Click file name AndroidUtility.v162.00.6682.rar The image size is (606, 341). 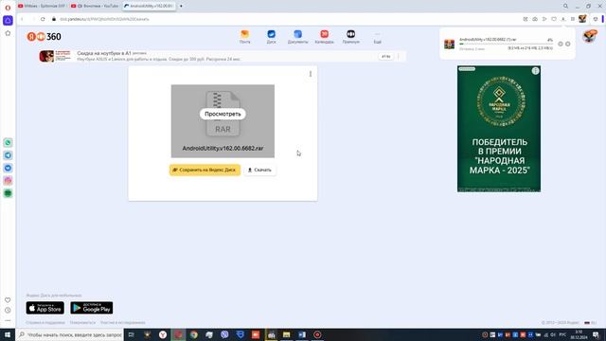(x=223, y=149)
